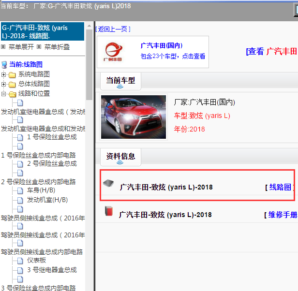Collapse all menus with 菜单折叠
This screenshot has height=291, width=298.
click(57, 47)
